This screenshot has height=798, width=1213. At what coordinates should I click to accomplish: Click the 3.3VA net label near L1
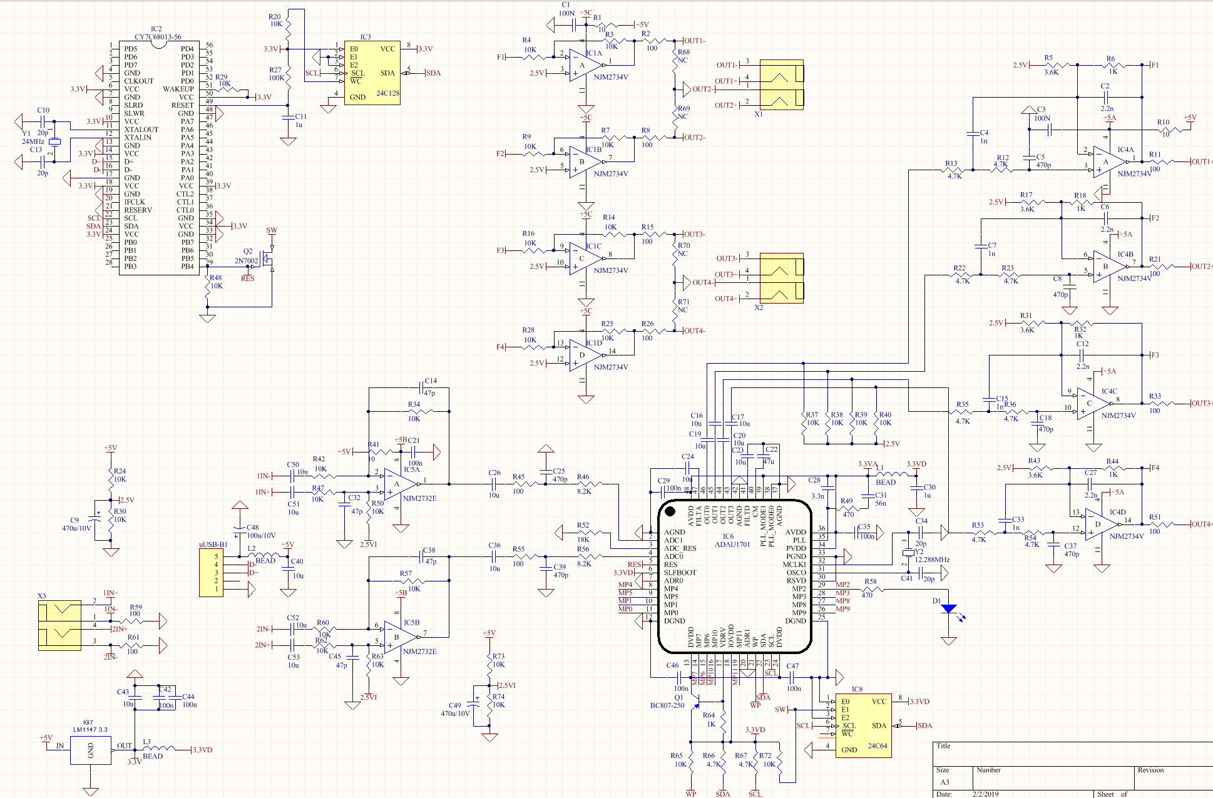point(868,464)
